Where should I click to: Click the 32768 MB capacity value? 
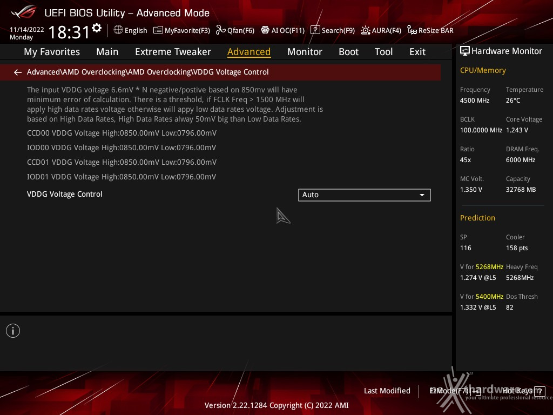[x=521, y=190]
